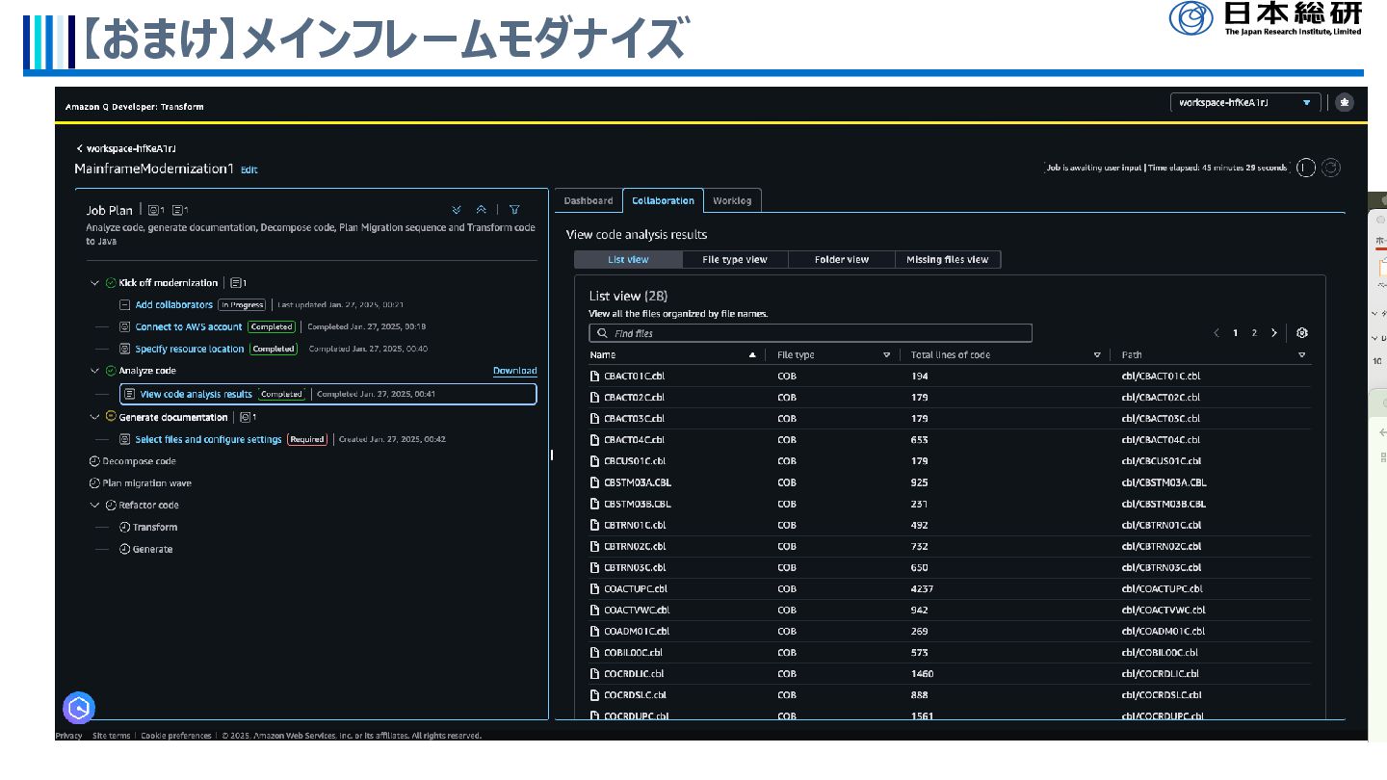
Task: Click the clock icon beside Generate step
Action: 125,550
